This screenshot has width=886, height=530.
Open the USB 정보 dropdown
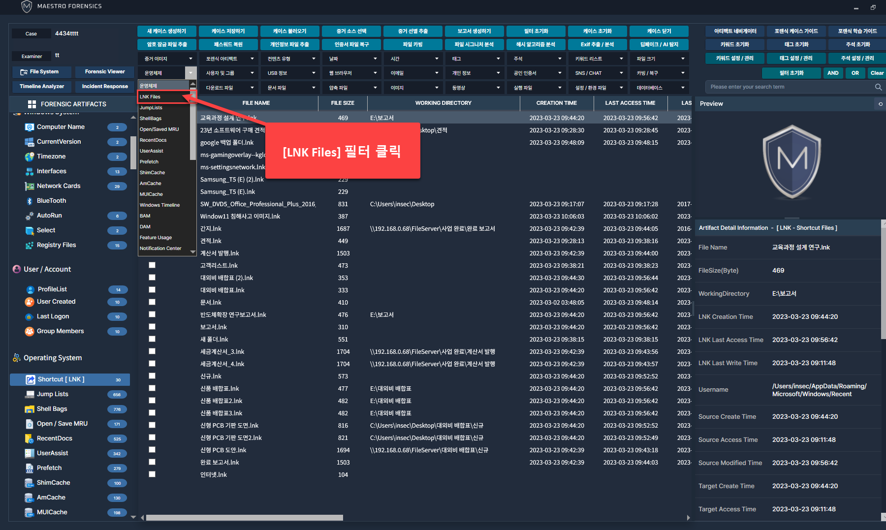(290, 73)
